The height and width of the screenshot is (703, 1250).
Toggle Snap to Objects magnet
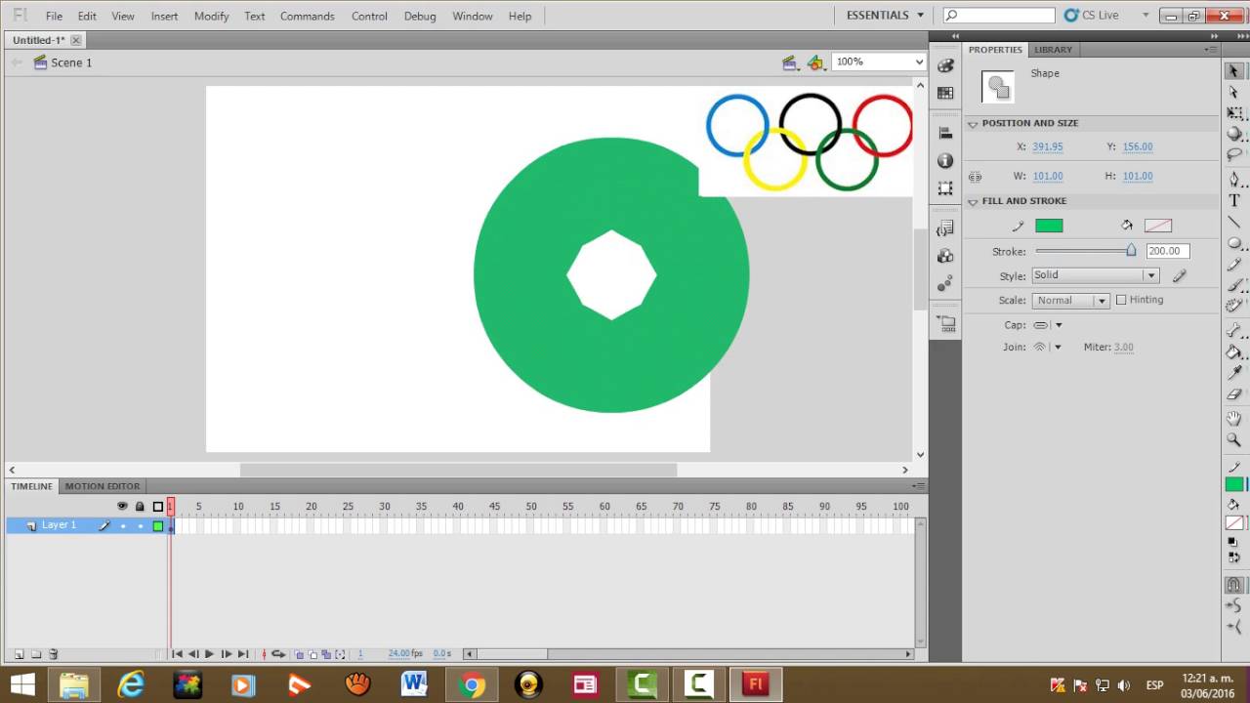click(1234, 586)
